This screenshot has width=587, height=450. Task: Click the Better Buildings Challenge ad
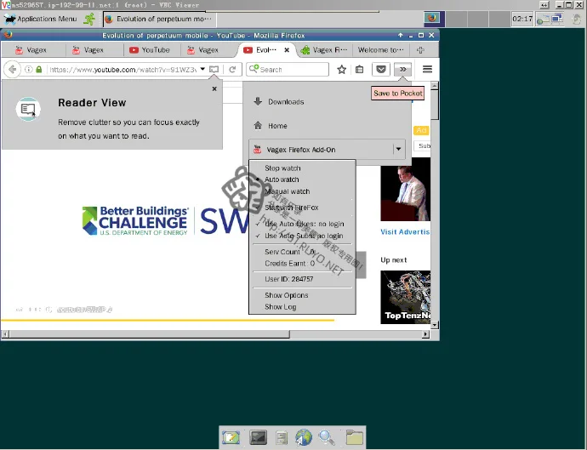click(x=134, y=221)
